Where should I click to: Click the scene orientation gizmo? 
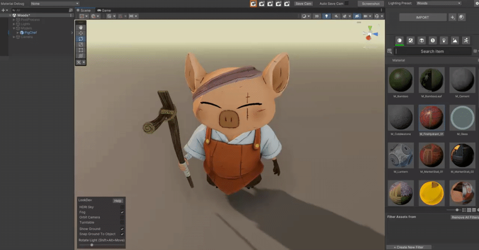click(370, 33)
